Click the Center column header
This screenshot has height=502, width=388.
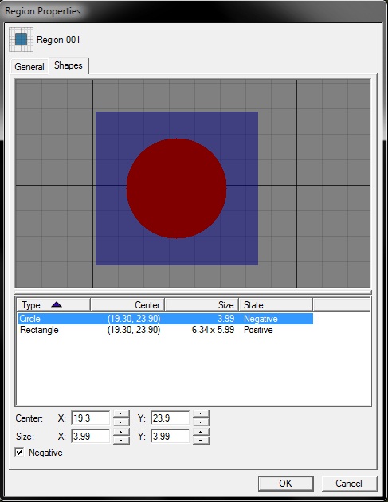[127, 304]
